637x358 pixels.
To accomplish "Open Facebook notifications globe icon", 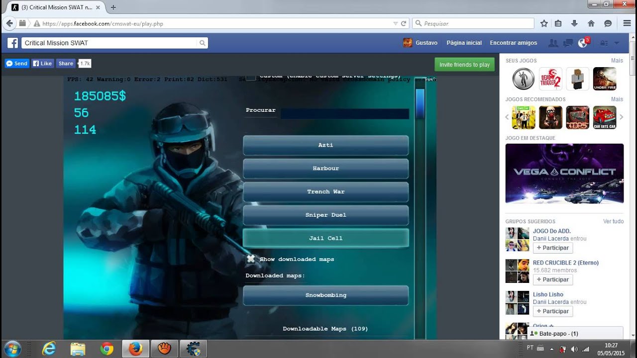I will pyautogui.click(x=583, y=43).
